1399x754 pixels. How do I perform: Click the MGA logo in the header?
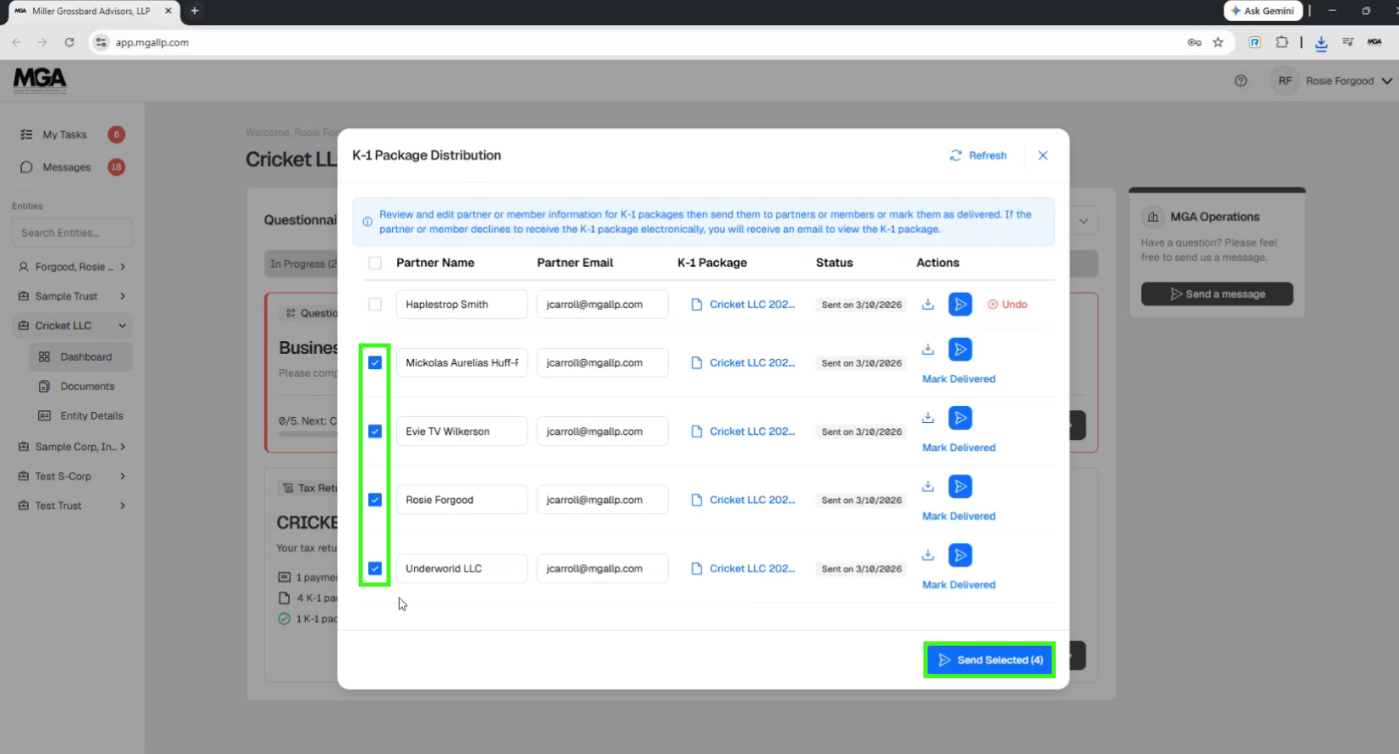click(x=40, y=80)
